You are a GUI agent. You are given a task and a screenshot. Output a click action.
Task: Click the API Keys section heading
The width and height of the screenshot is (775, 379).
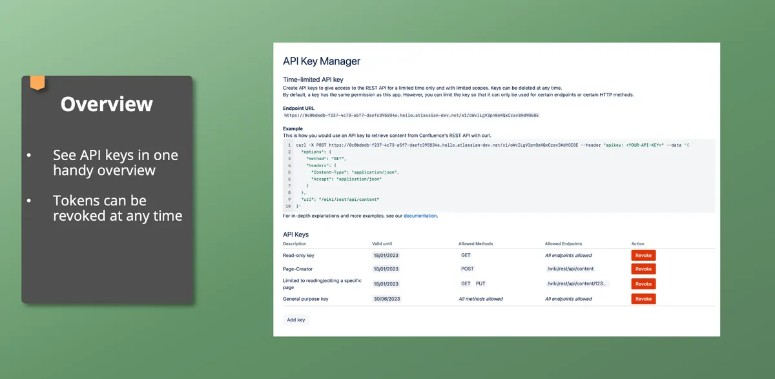pos(296,234)
